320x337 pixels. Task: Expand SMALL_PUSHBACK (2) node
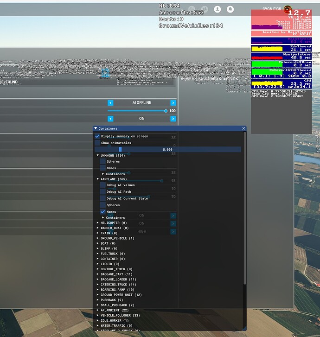(98, 305)
